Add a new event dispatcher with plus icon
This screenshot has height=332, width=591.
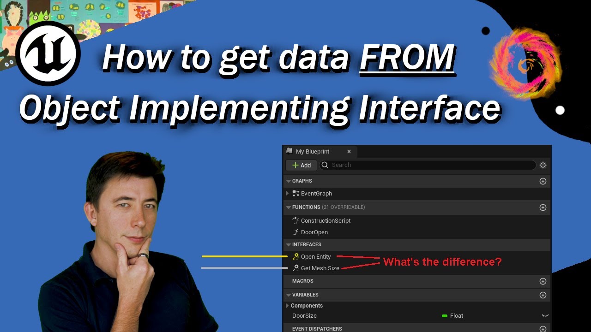[x=543, y=329]
